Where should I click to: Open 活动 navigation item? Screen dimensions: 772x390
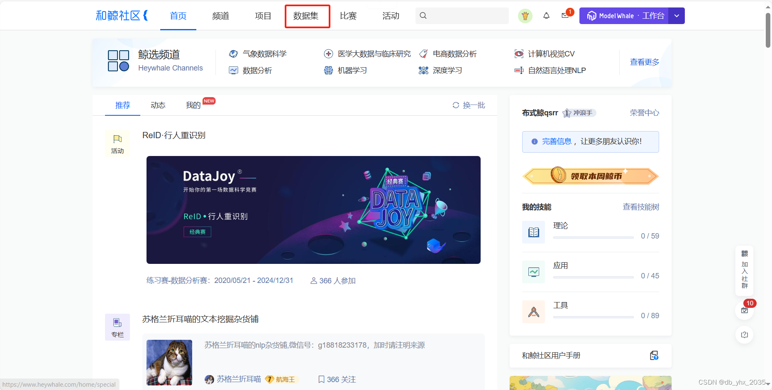tap(391, 16)
